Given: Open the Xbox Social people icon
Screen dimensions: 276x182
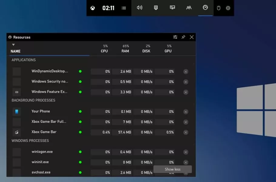Looking at the screenshot, I should coord(189,8).
